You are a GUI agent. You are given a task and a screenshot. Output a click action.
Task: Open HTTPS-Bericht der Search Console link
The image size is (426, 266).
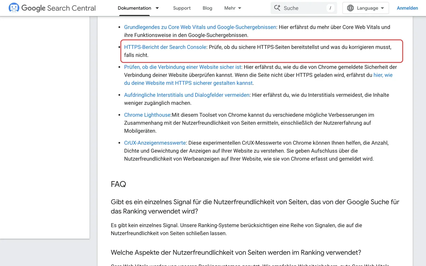click(165, 47)
